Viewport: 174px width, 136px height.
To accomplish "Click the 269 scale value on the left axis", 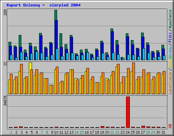I will pyautogui.click(x=5, y=13).
